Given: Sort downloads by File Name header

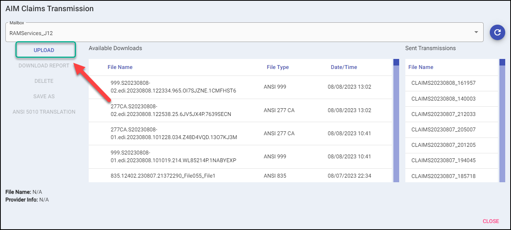Looking at the screenshot, I should pos(120,67).
